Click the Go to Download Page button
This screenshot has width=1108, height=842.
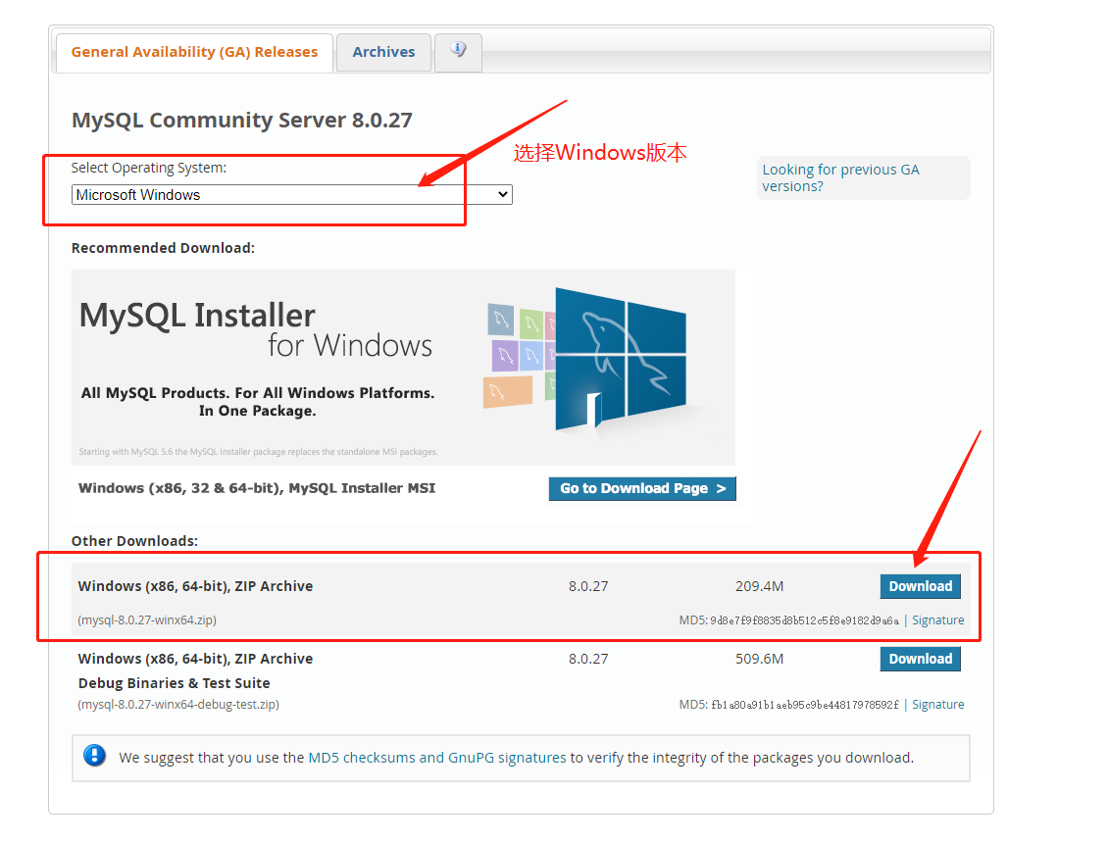coord(642,488)
